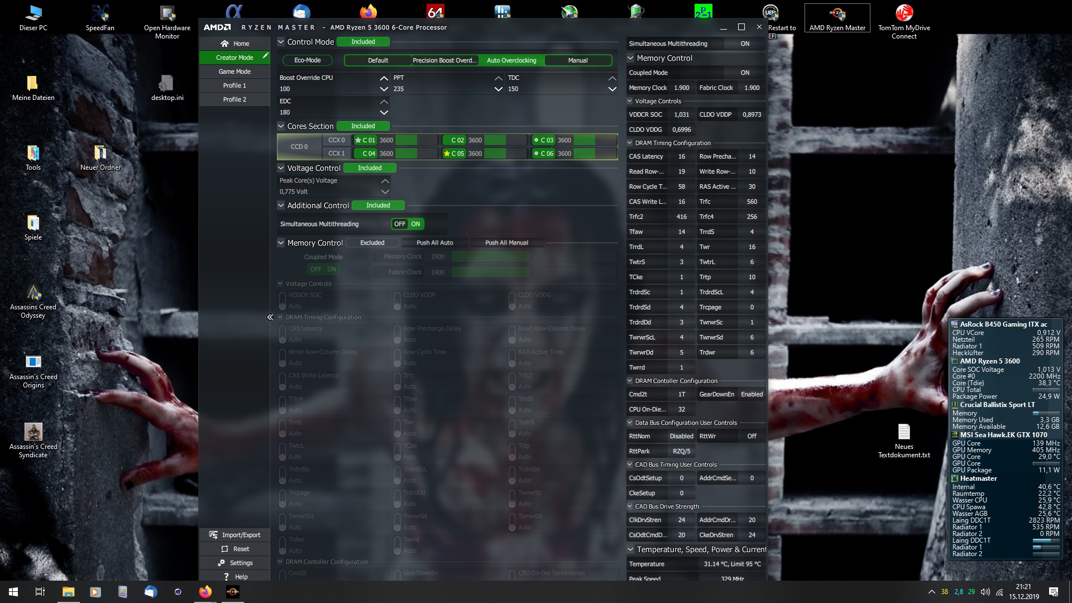
Task: Collapse side panel with double-arrow icon
Action: (x=270, y=317)
